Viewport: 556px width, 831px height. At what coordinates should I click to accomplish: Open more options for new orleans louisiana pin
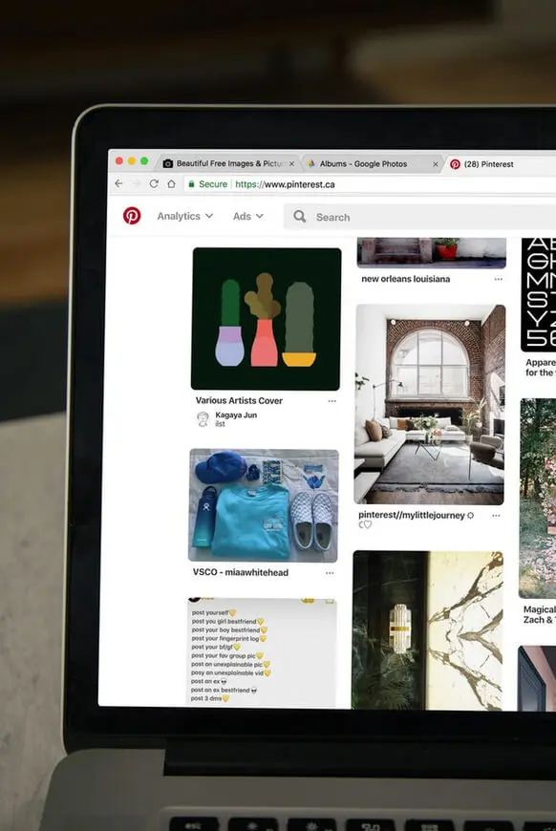pos(499,279)
